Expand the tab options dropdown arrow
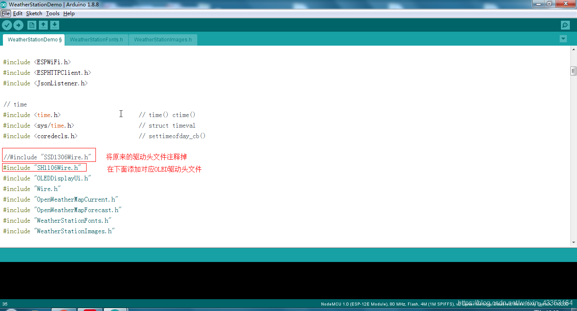The width and height of the screenshot is (577, 311). pos(563,39)
